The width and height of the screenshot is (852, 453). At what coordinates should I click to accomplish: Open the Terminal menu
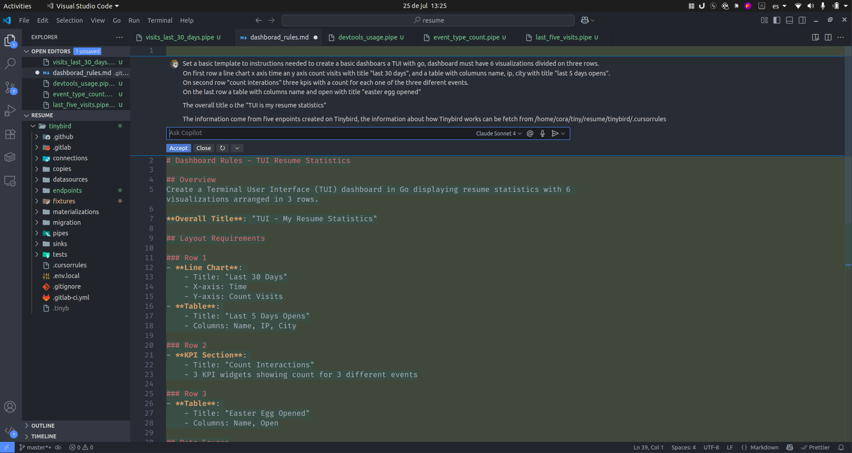pyautogui.click(x=160, y=20)
